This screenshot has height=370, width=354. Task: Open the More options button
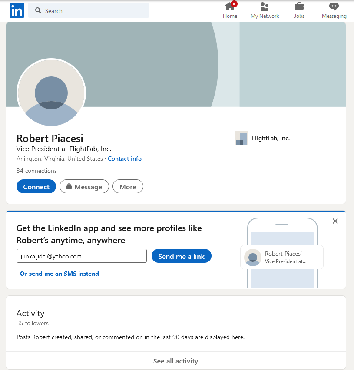tap(128, 186)
